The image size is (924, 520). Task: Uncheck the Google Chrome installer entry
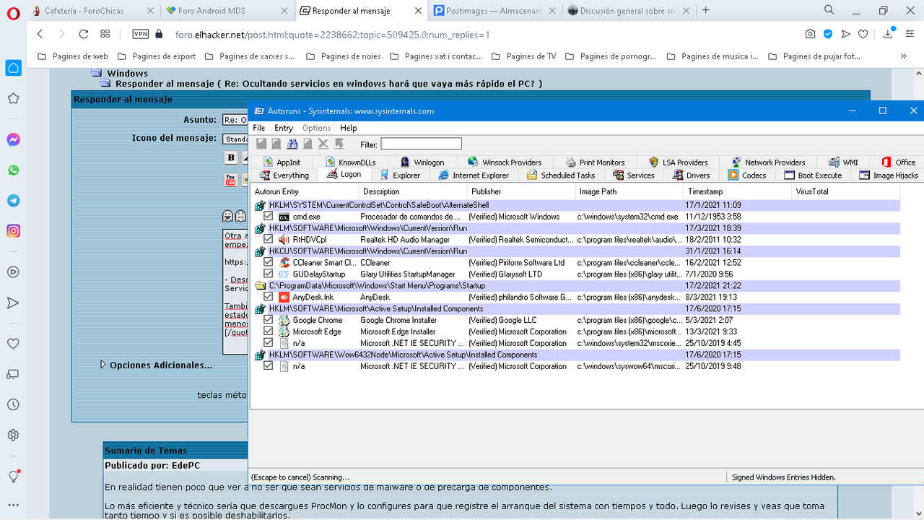268,320
